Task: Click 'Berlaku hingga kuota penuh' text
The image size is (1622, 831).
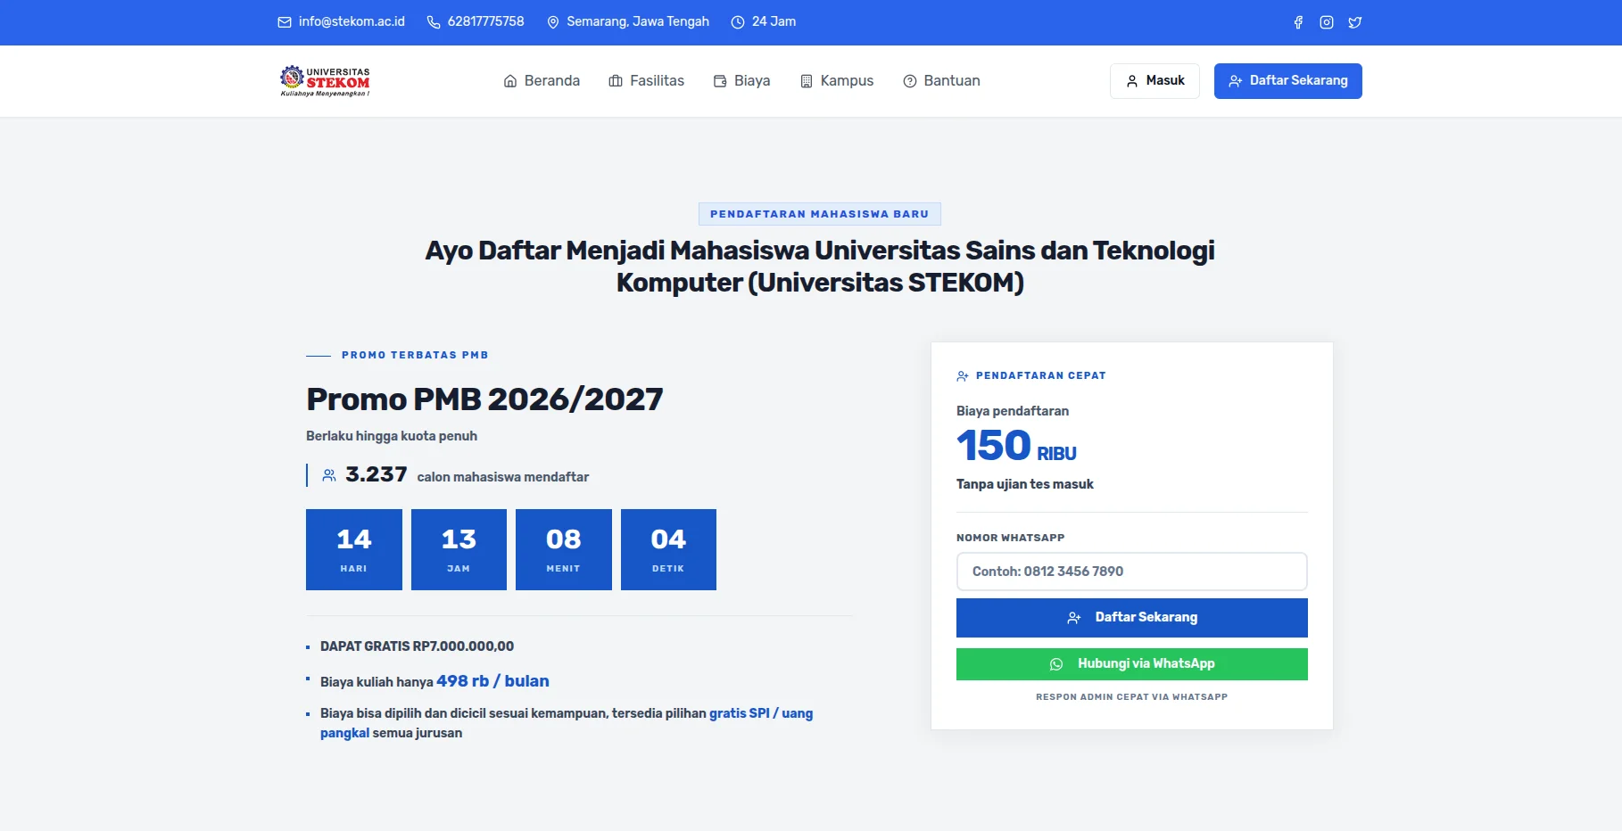Action: tap(392, 436)
